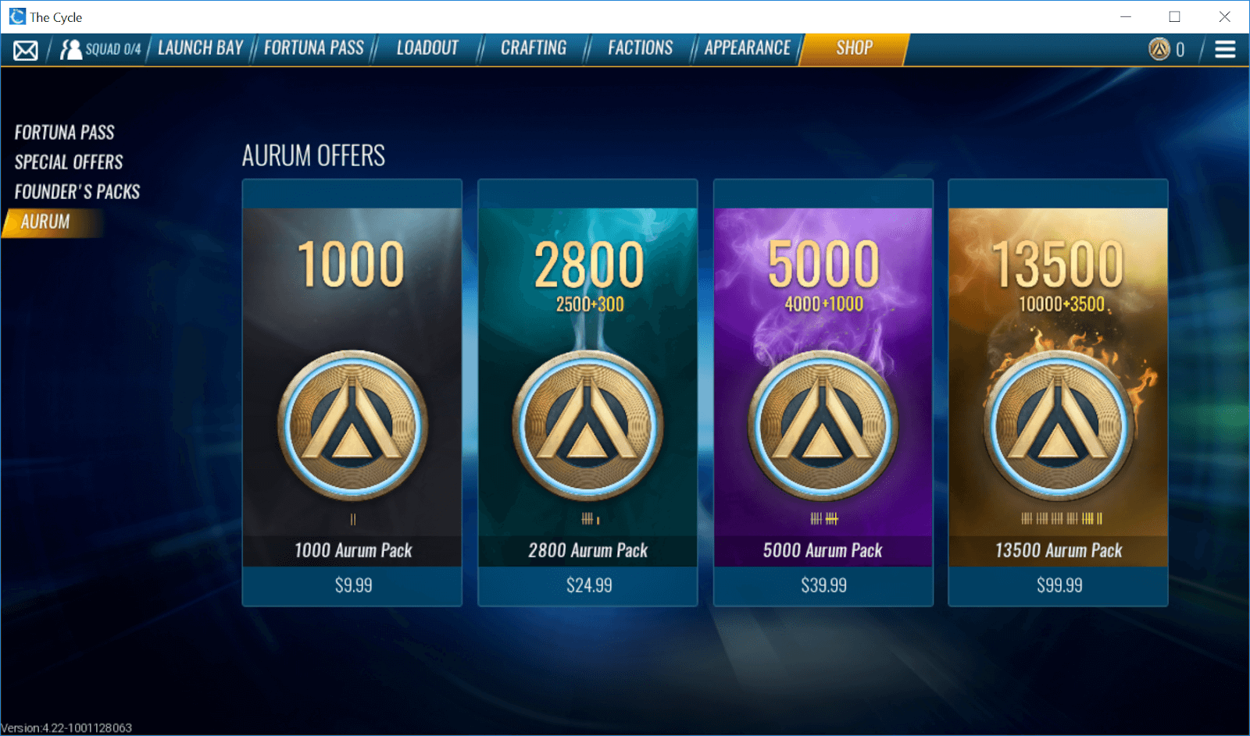This screenshot has width=1250, height=736.
Task: Go to the Loadout tab
Action: pyautogui.click(x=427, y=48)
